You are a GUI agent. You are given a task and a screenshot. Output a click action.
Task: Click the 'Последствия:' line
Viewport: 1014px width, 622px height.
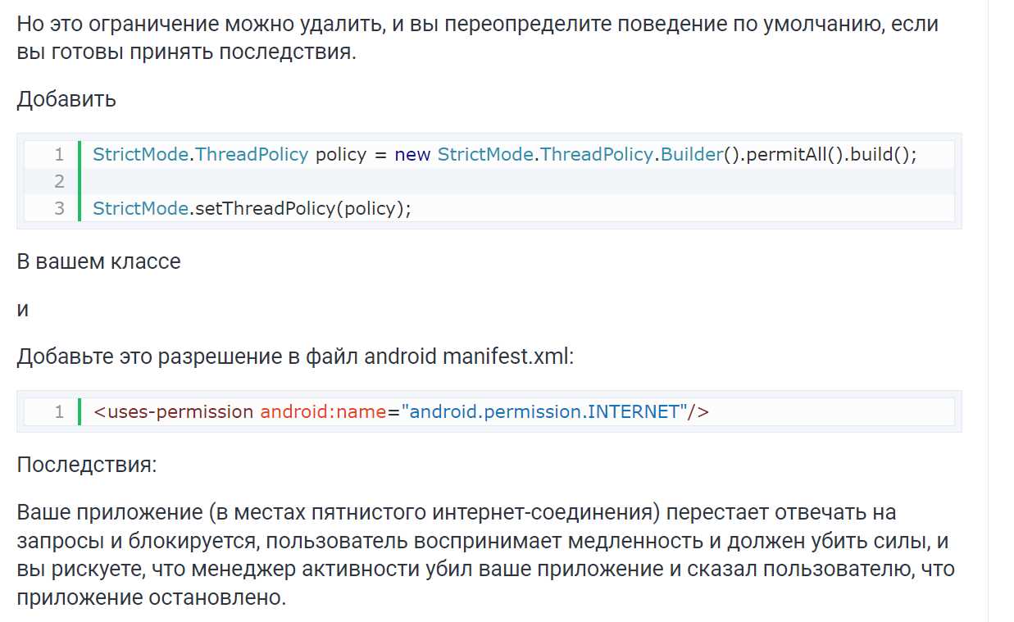(86, 465)
